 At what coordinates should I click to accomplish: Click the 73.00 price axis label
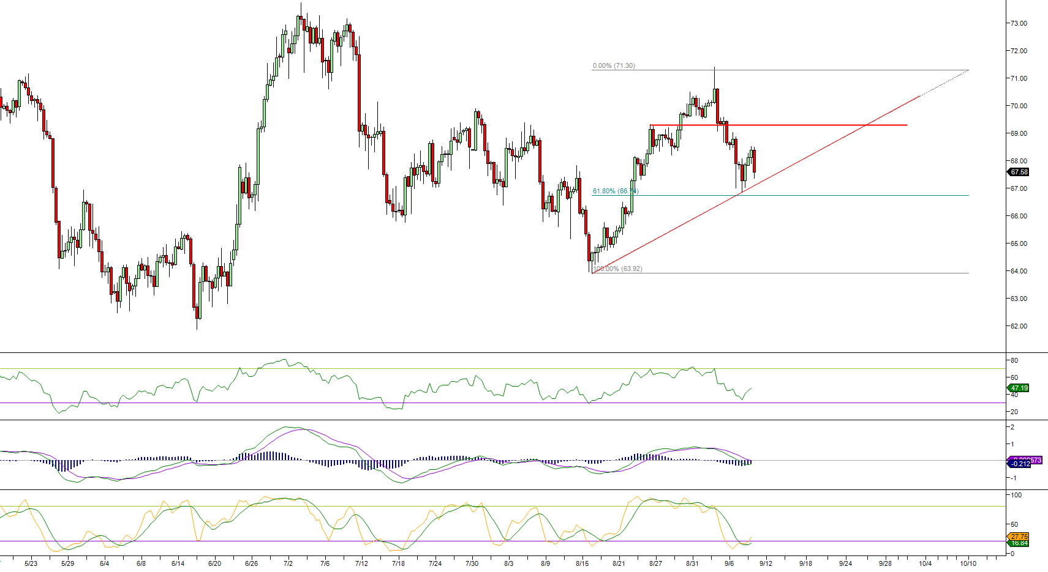pyautogui.click(x=1019, y=23)
